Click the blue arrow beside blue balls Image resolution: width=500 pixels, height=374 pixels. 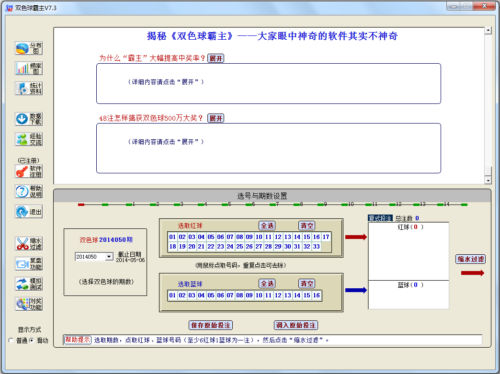coord(356,290)
